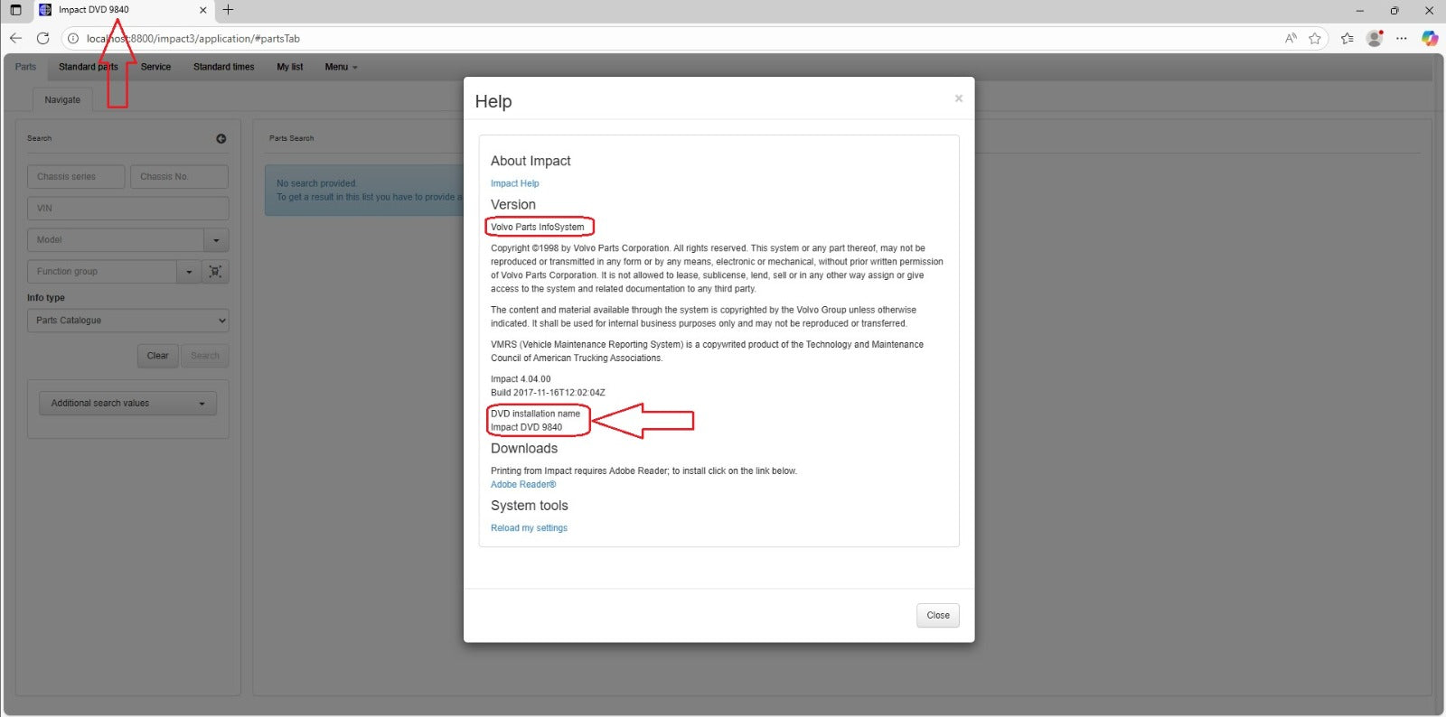
Task: Expand the Function group dropdown arrow
Action: pos(189,272)
